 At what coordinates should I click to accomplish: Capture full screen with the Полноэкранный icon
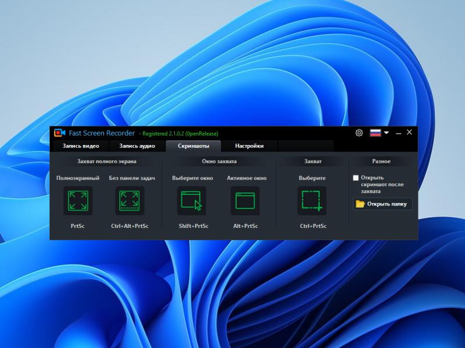78,201
